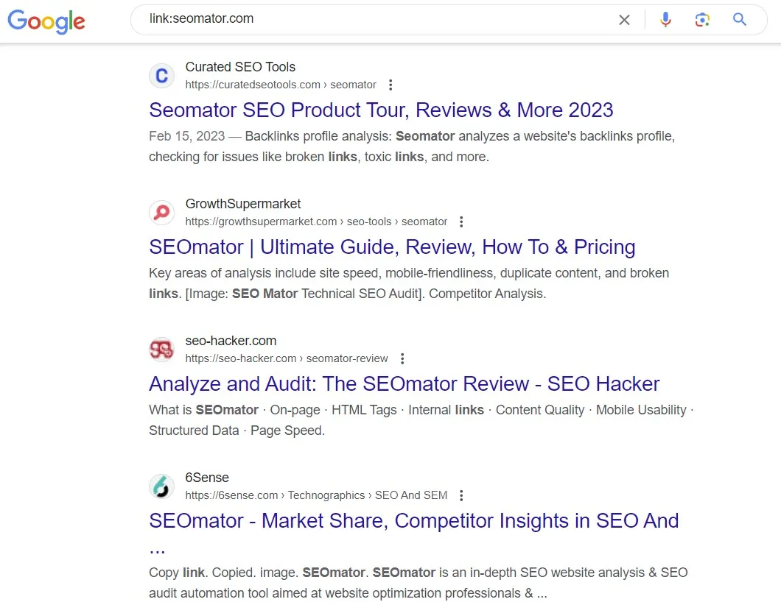Click the 6sense.com Technographics URL breadcrumb
The height and width of the screenshot is (616, 781).
click(316, 495)
